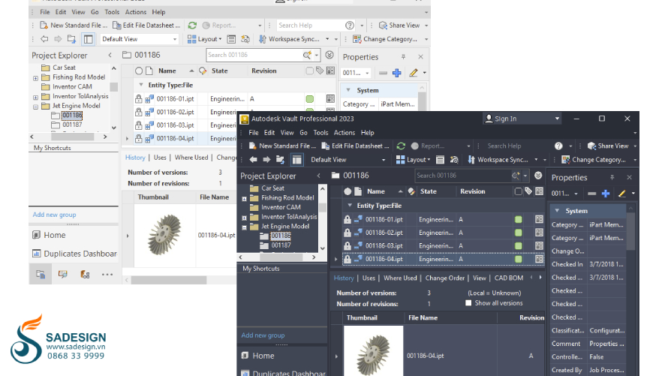Image resolution: width=668 pixels, height=376 pixels.
Task: Click Share View button in dark window
Action: (x=608, y=146)
